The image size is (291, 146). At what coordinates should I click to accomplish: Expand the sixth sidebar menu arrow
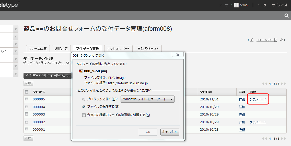(x=16, y=66)
